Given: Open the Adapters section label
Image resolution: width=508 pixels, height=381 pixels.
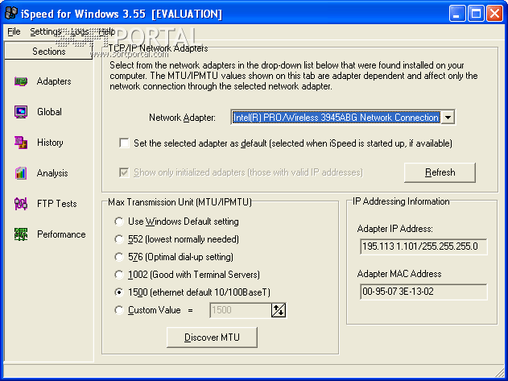Looking at the screenshot, I should (54, 81).
